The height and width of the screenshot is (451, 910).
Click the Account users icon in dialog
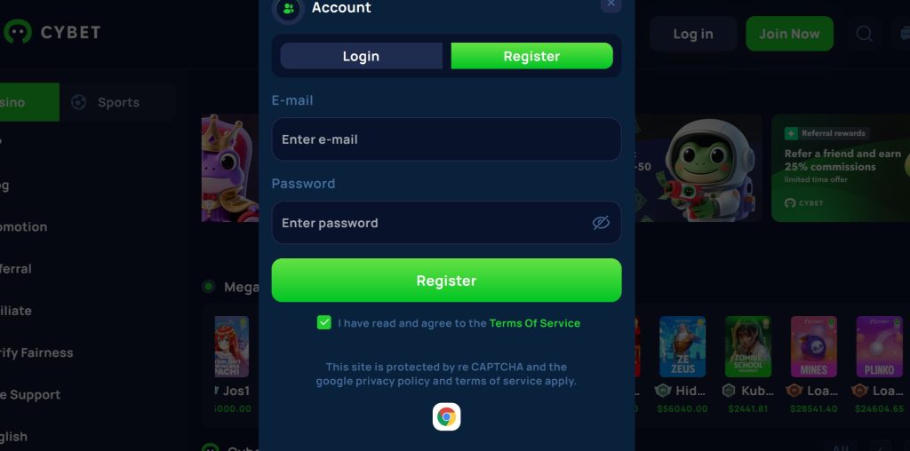coord(289,9)
